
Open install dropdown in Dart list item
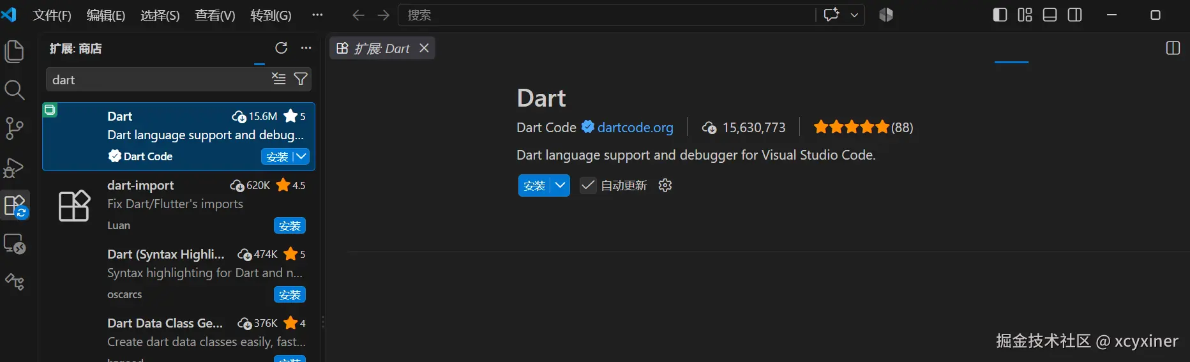pyautogui.click(x=301, y=156)
